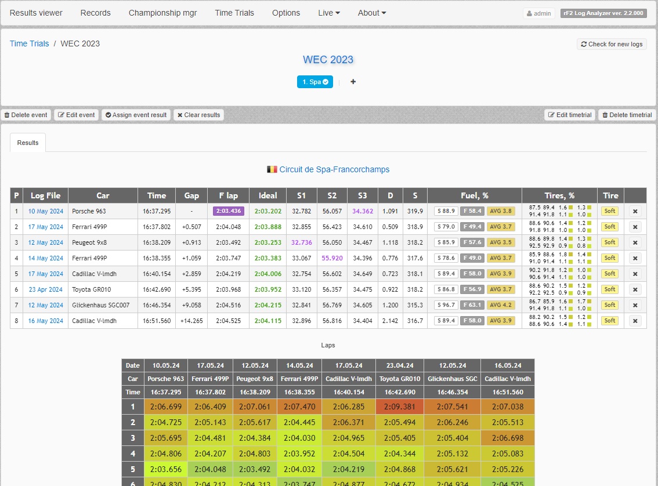Screen dimensions: 658x486
Task: Open the 10 May 2024 log file
Action: click(x=46, y=211)
